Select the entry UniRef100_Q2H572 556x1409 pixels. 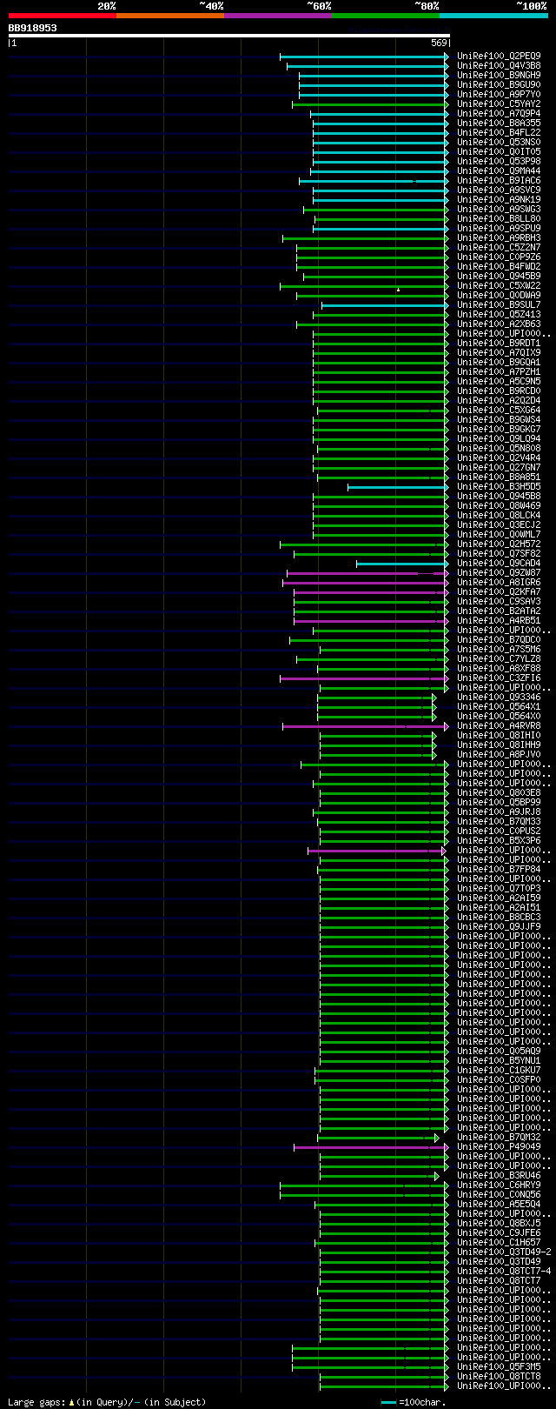(x=499, y=544)
